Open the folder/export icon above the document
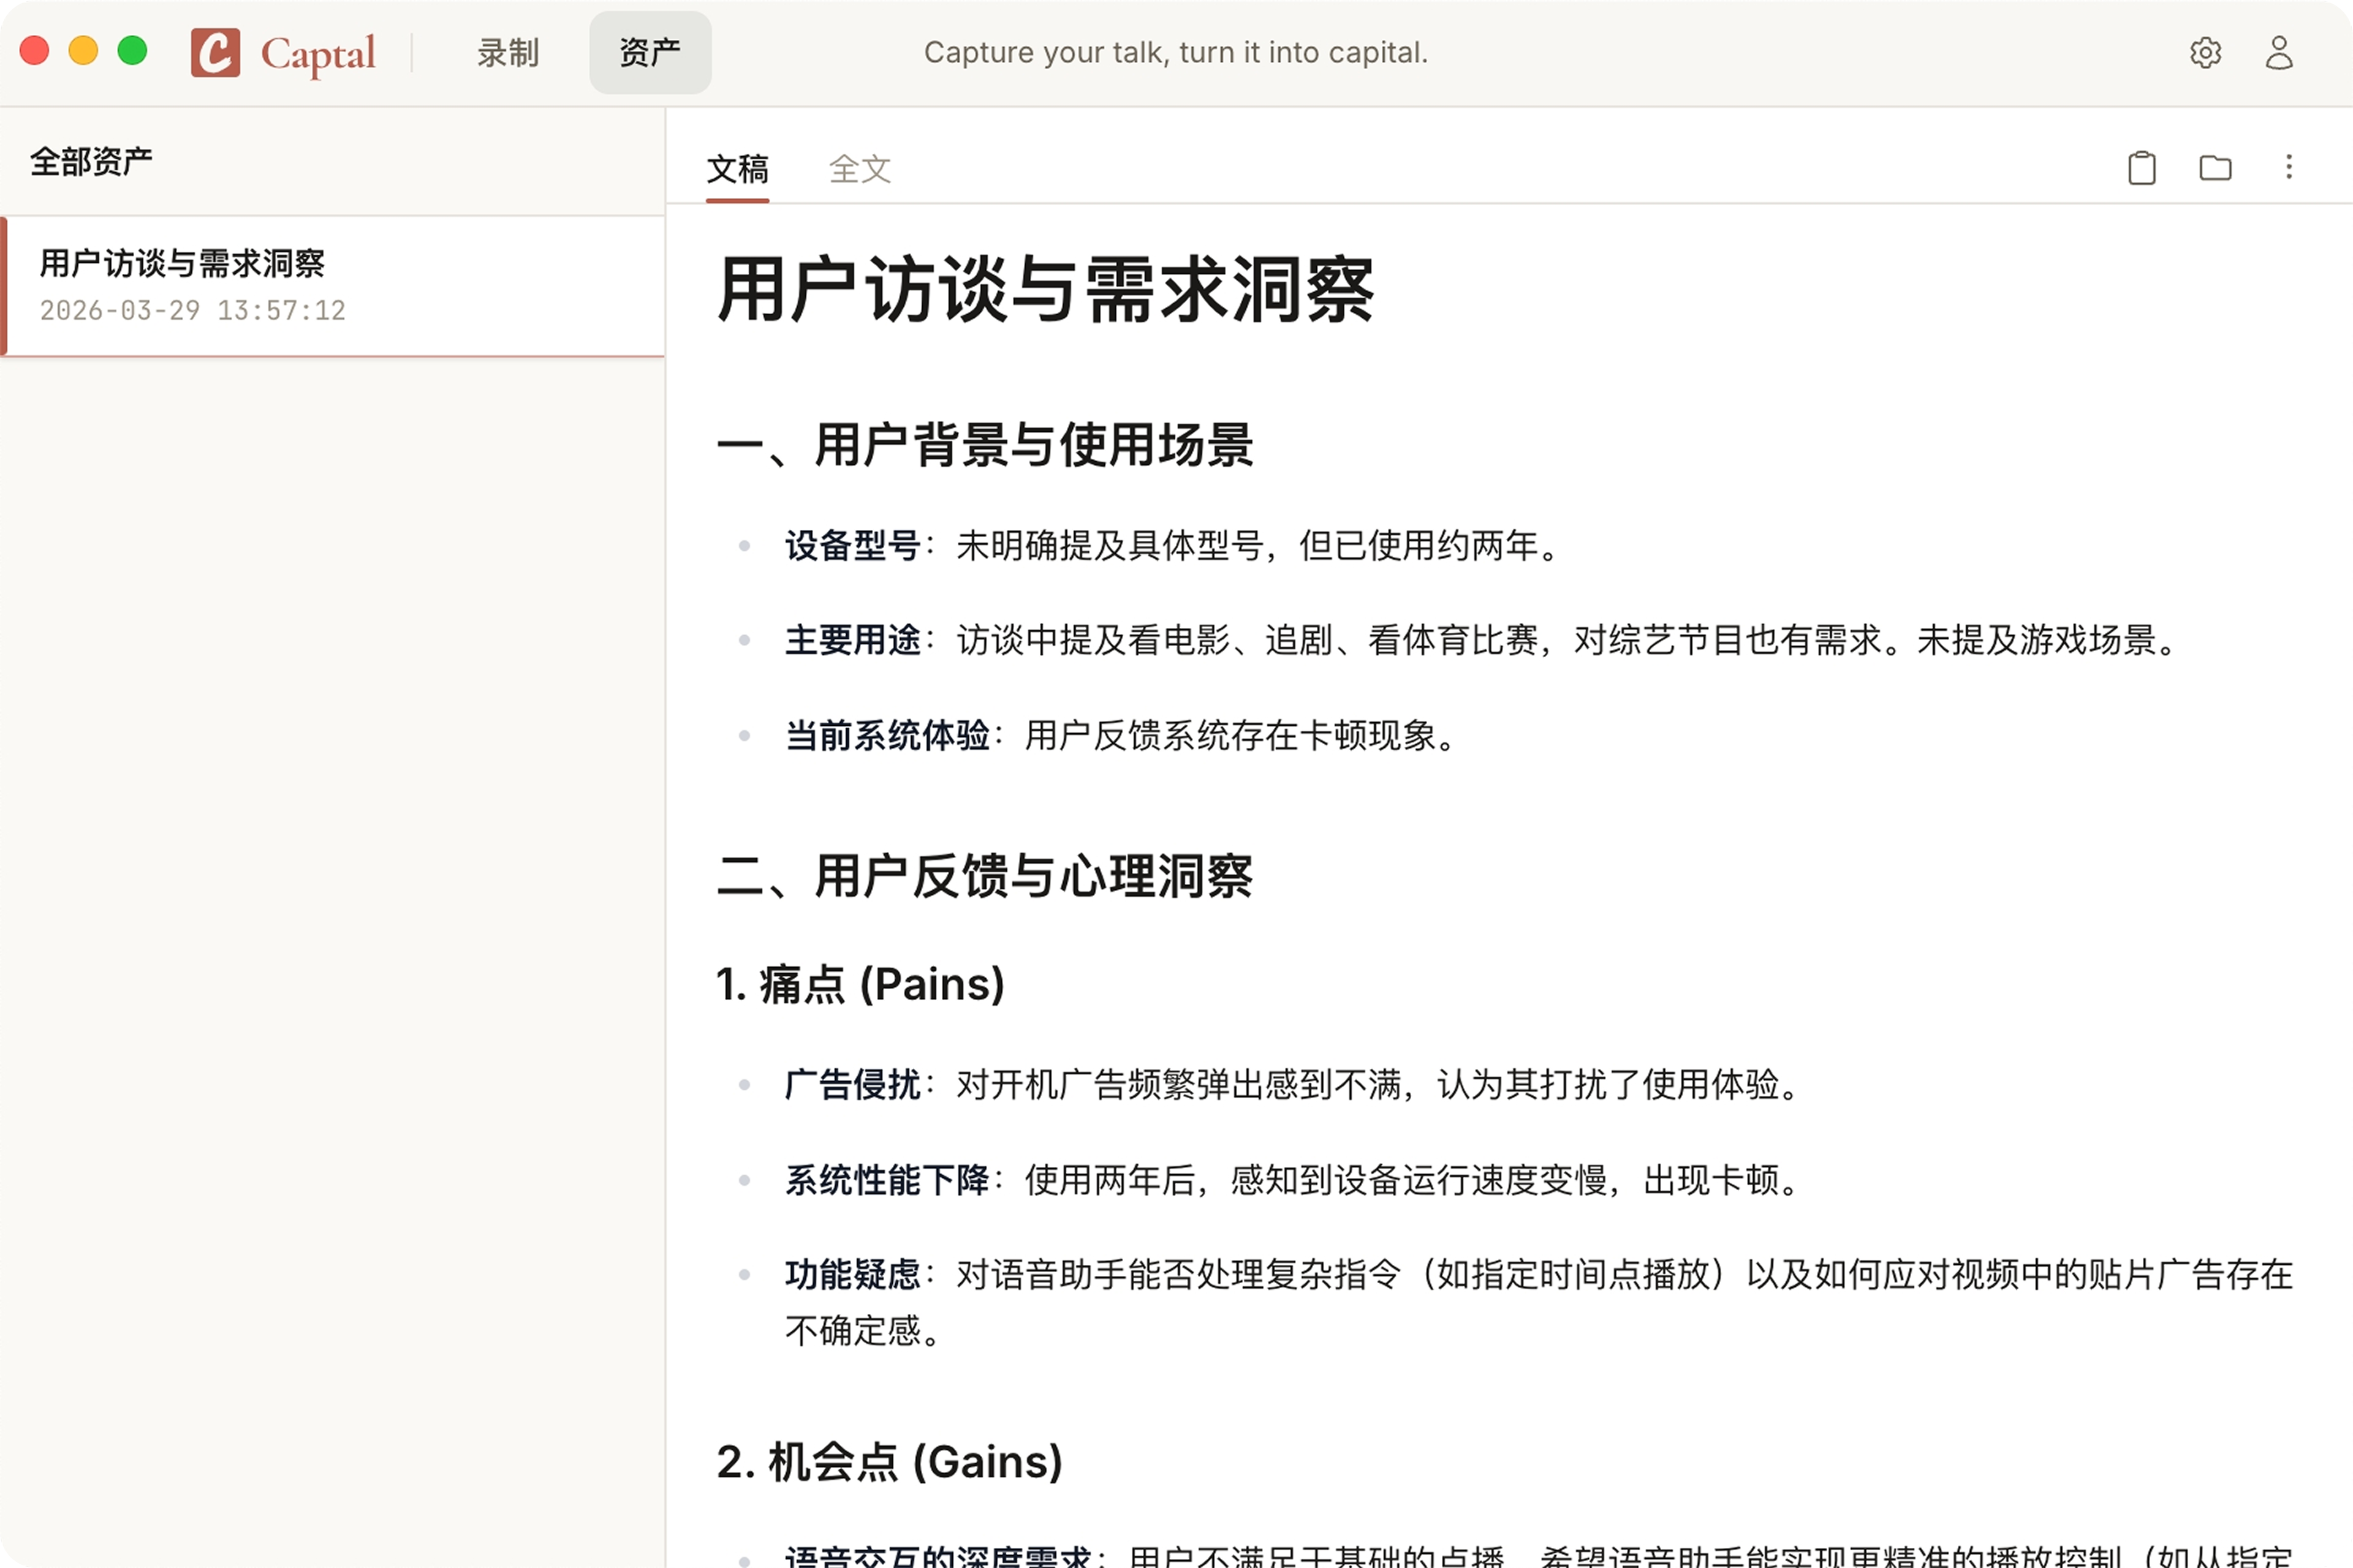This screenshot has height=1568, width=2353. pos(2215,168)
